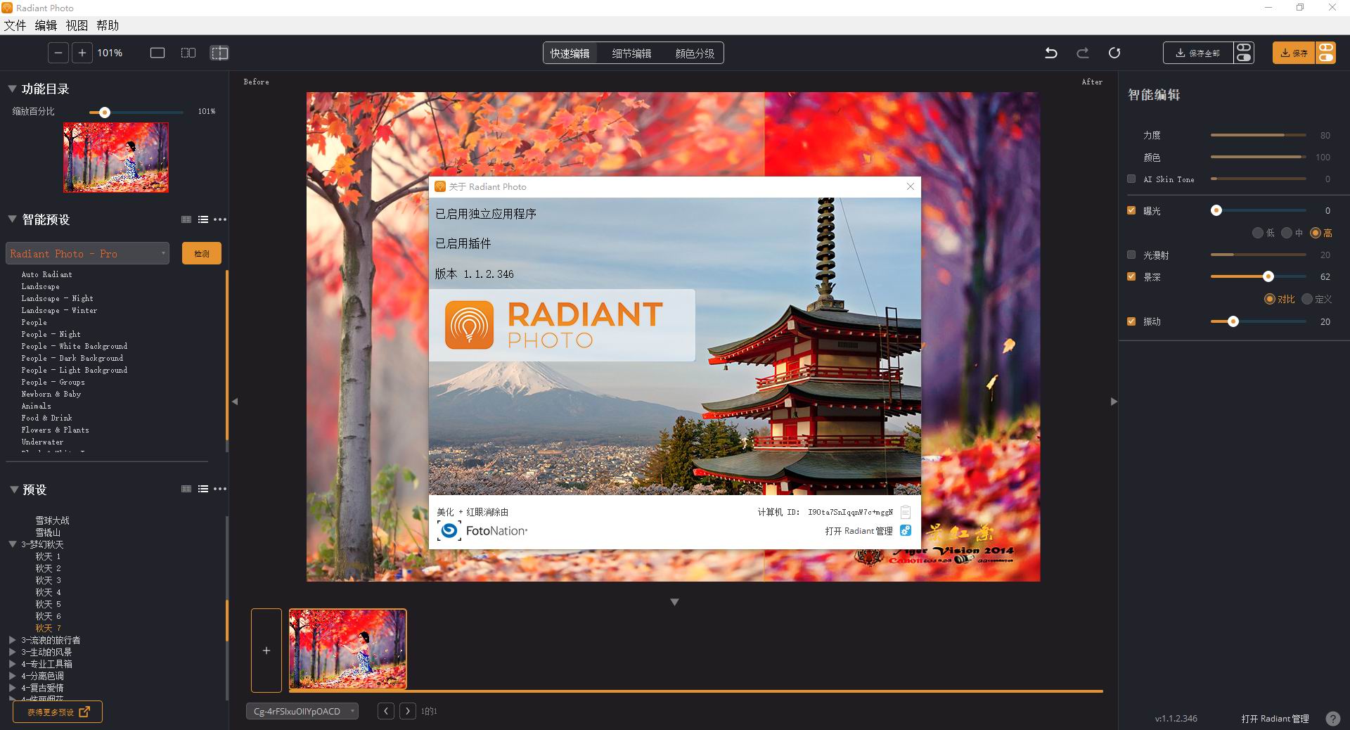The height and width of the screenshot is (730, 1350).
Task: Choose 定义 radio option
Action: (1307, 299)
